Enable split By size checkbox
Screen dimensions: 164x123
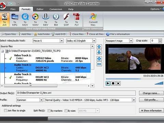click(66, 111)
